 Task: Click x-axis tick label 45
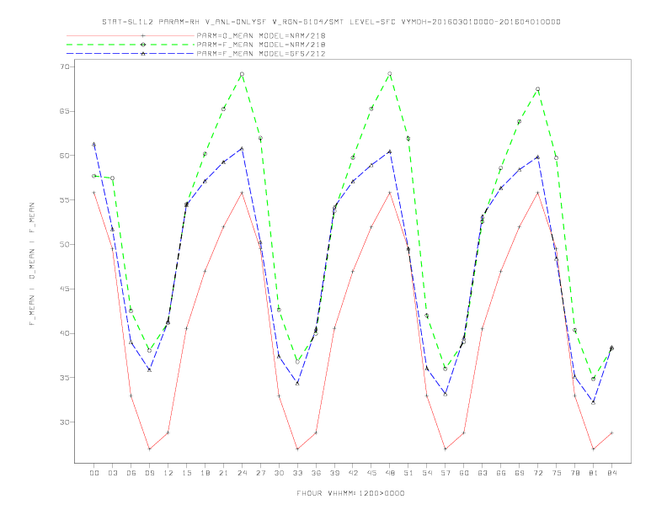[x=371, y=473]
